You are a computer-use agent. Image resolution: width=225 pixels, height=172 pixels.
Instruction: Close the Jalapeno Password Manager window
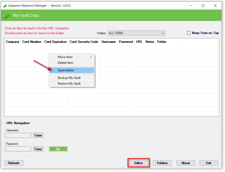[216, 6]
